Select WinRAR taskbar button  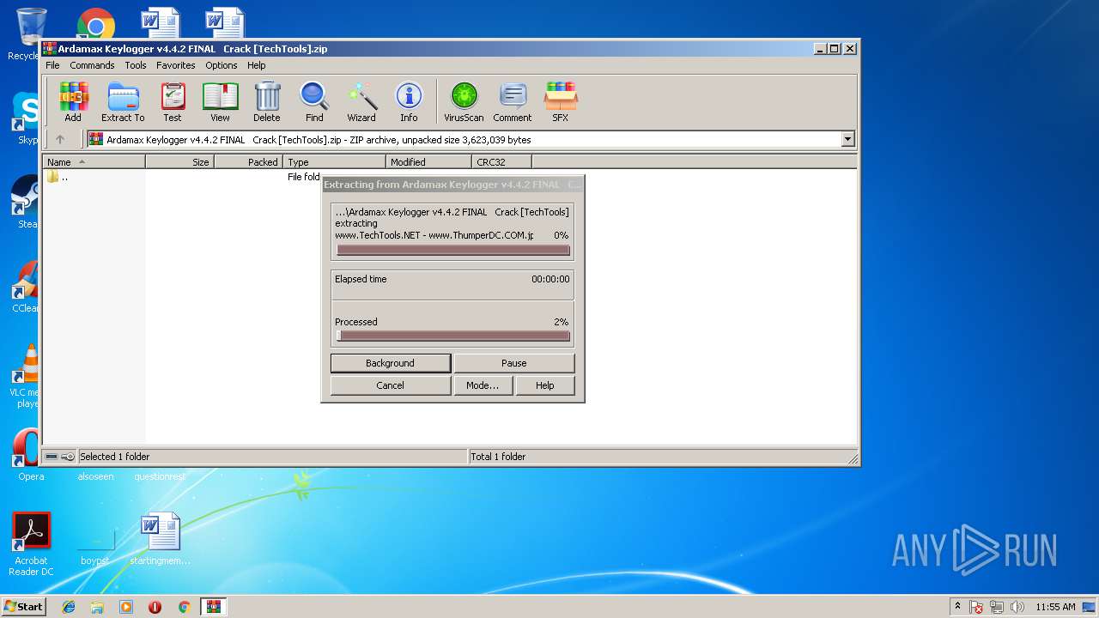point(213,607)
